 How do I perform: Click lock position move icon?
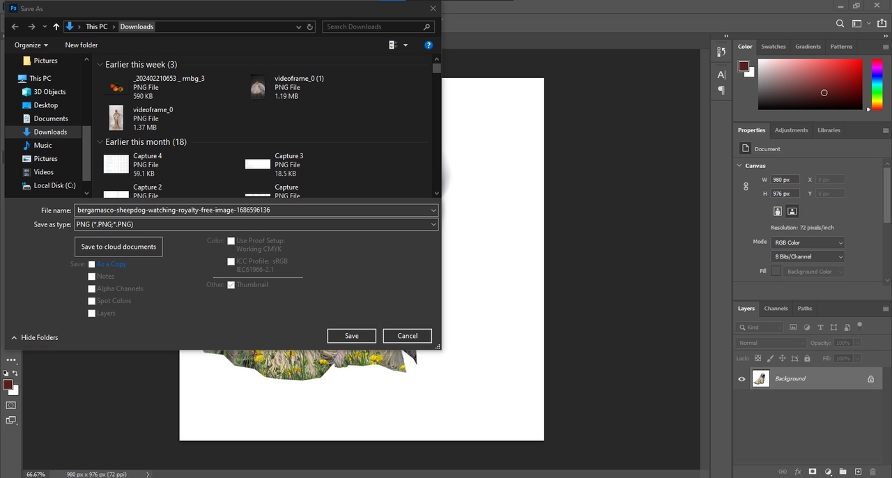click(783, 358)
